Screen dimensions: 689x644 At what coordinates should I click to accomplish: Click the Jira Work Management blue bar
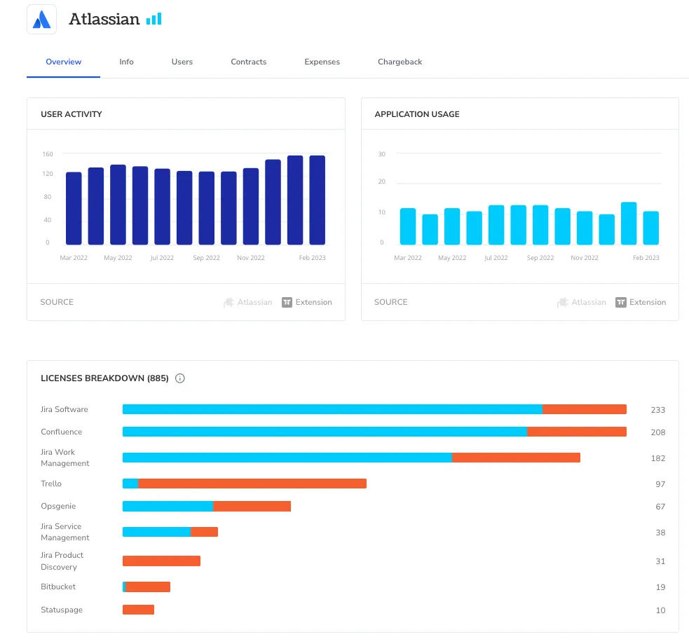tap(287, 458)
